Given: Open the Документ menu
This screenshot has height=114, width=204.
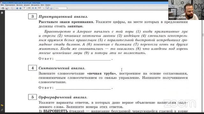Looking at the screenshot, I should coord(27,5).
